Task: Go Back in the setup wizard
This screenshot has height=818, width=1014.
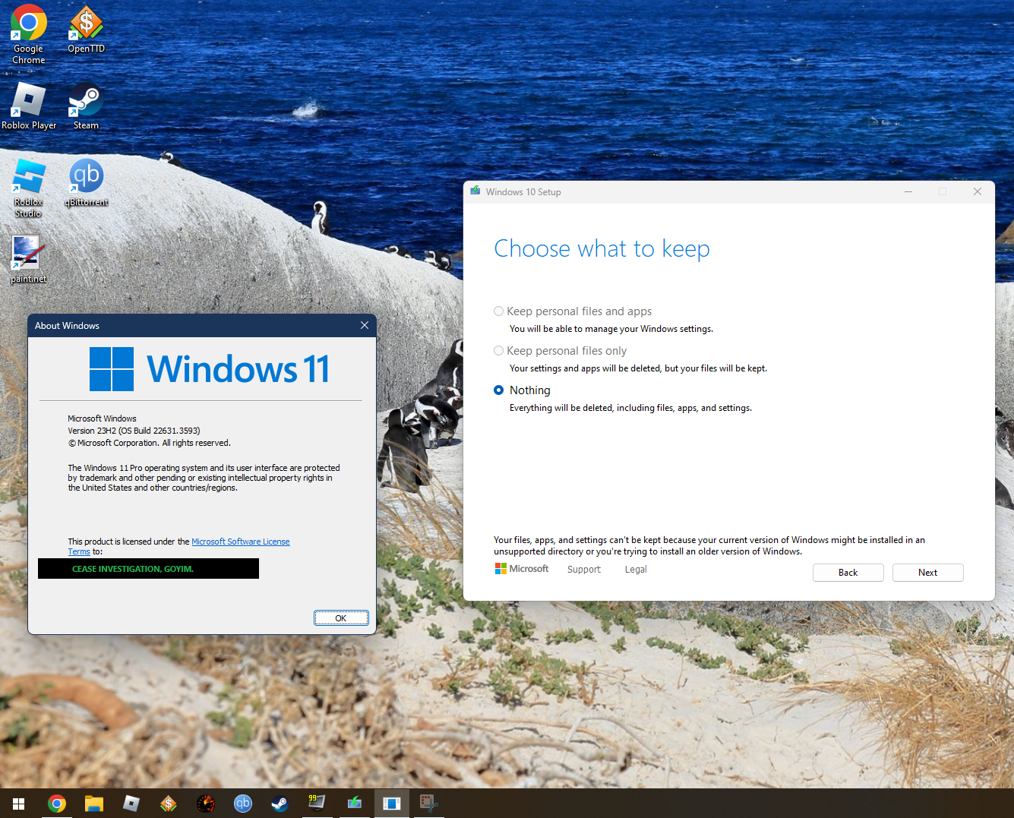Action: pyautogui.click(x=848, y=573)
